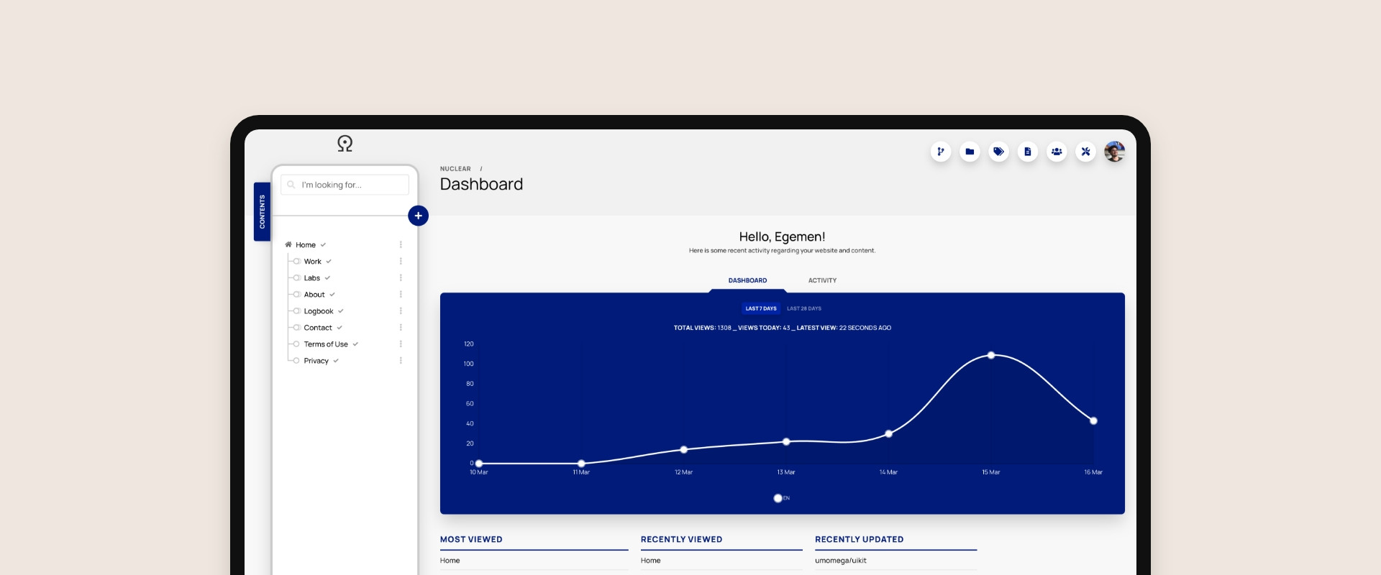The image size is (1381, 575).
Task: Click the document icon in the top toolbar
Action: pos(1028,152)
